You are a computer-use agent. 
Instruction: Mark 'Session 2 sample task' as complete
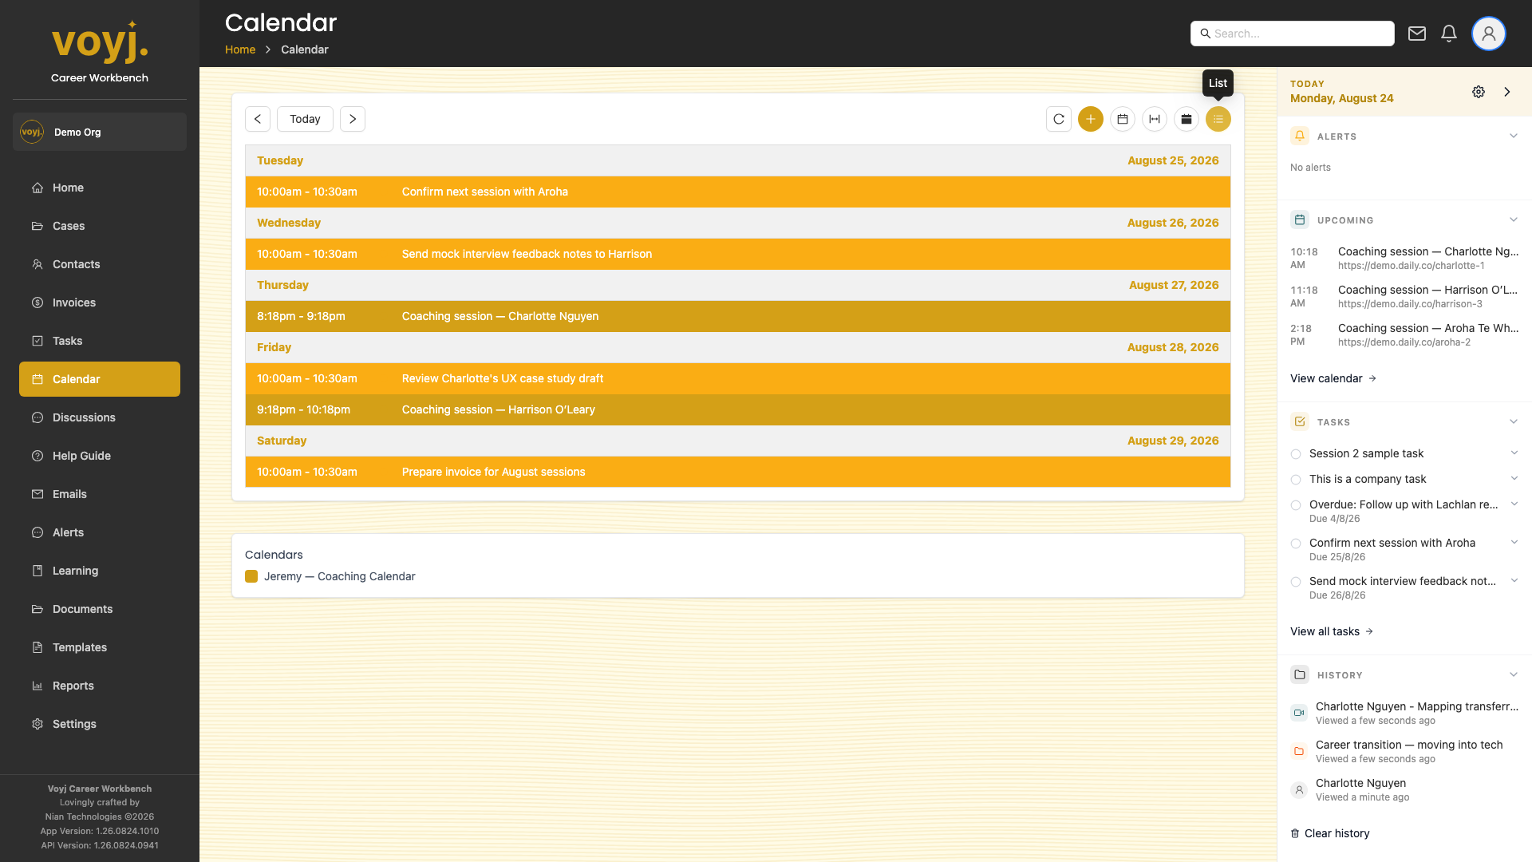tap(1296, 454)
